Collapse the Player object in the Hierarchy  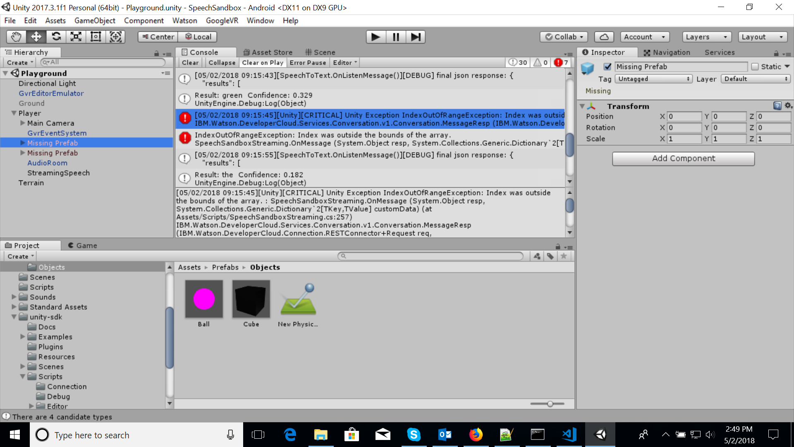pyautogui.click(x=14, y=113)
